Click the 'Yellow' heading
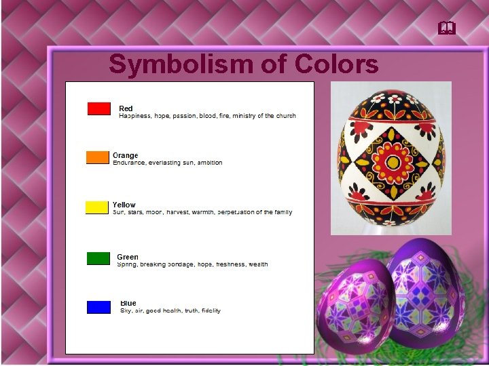 pos(124,205)
